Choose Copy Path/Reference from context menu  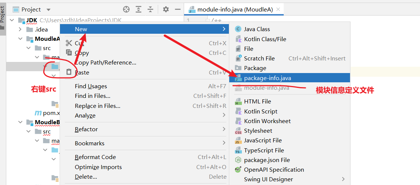(144, 63)
